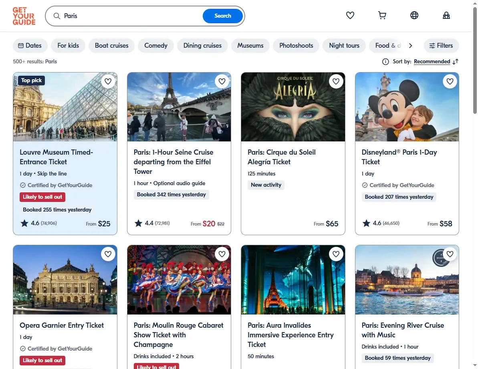Click the Alegría poster thumbnail
The width and height of the screenshot is (478, 369).
(x=293, y=107)
